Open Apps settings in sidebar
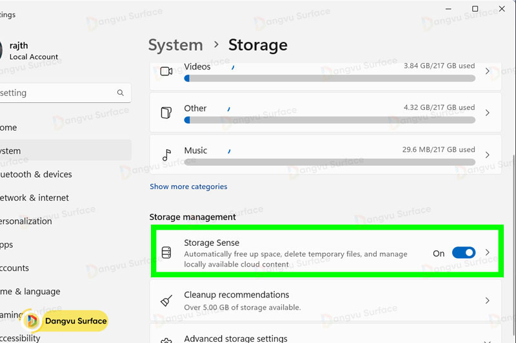The image size is (516, 343). 65,245
